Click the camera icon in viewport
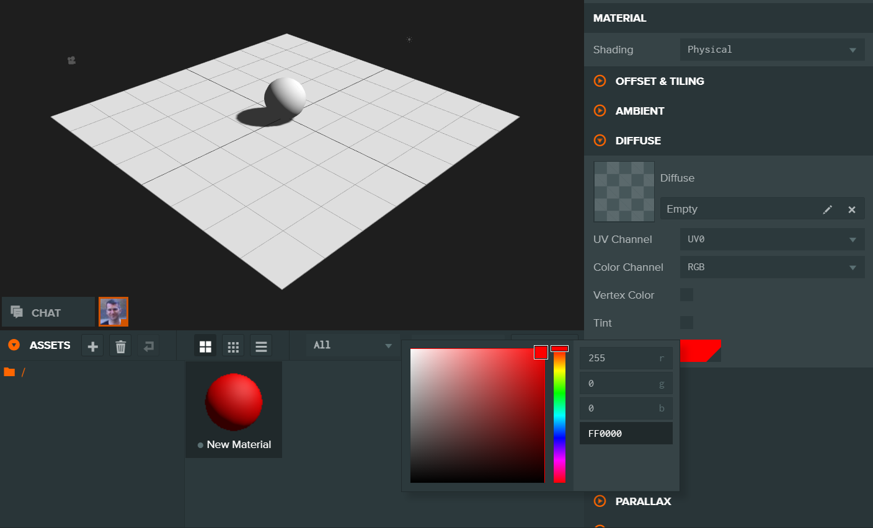Viewport: 873px width, 528px height. pyautogui.click(x=71, y=60)
